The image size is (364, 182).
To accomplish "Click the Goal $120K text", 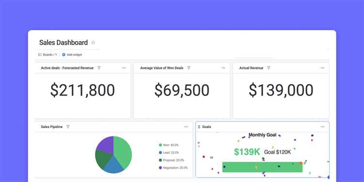I will (278, 152).
